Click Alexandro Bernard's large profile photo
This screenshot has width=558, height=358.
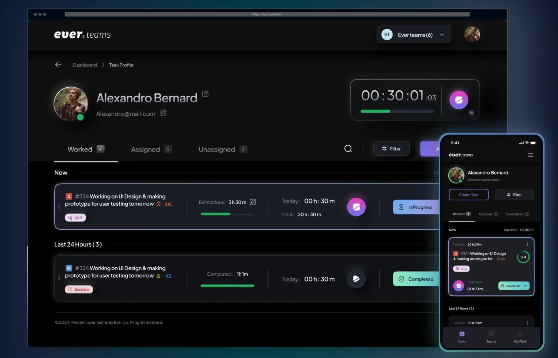[x=71, y=104]
